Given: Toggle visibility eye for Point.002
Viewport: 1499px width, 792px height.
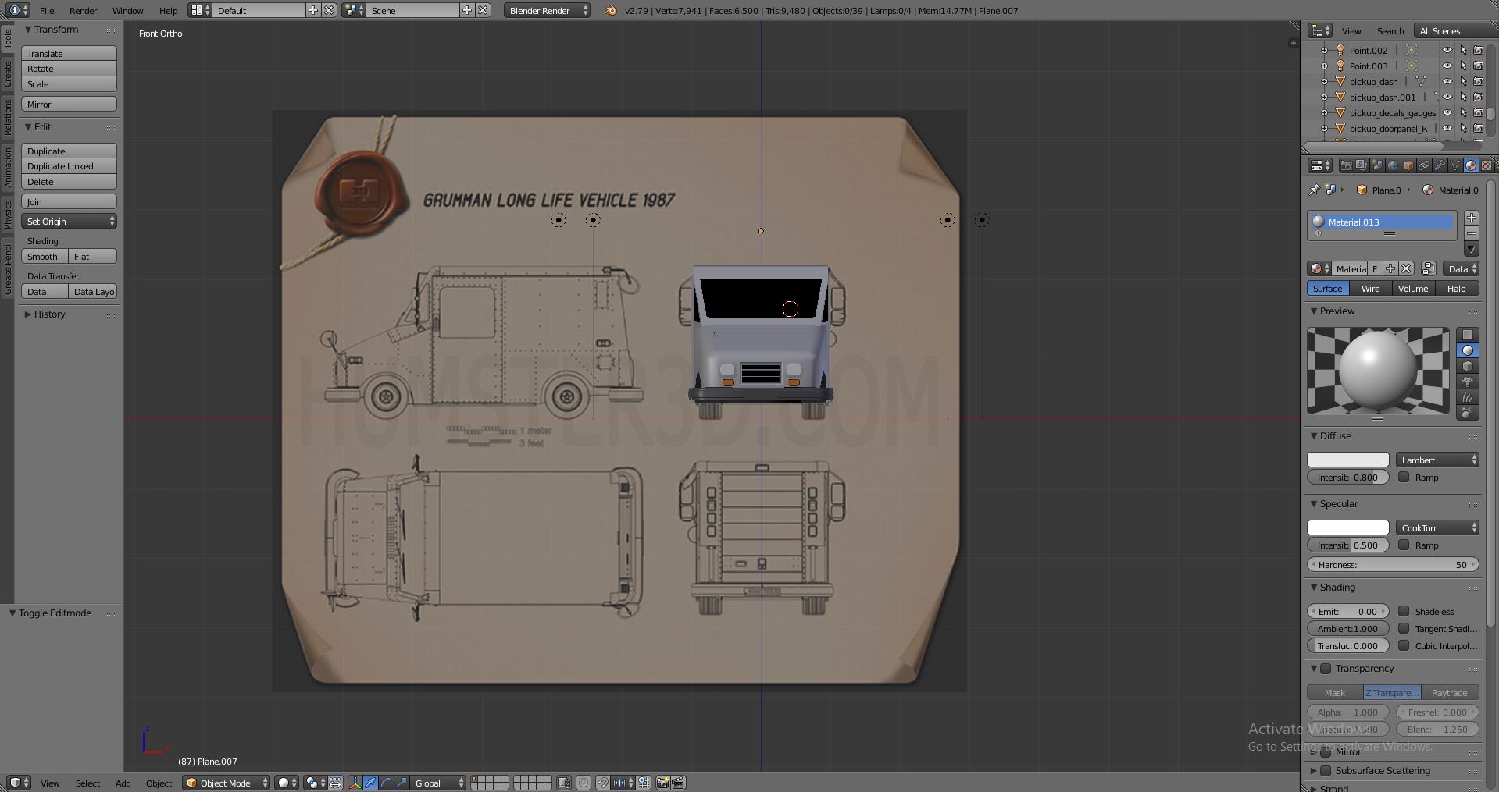Looking at the screenshot, I should [1447, 50].
